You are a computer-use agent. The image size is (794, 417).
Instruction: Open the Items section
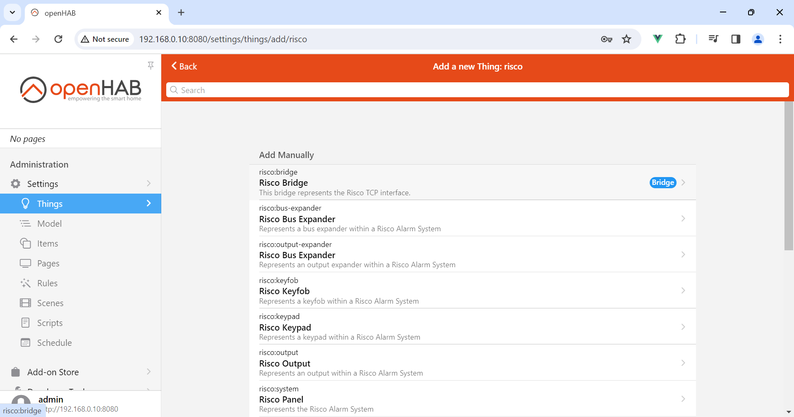[x=48, y=243]
